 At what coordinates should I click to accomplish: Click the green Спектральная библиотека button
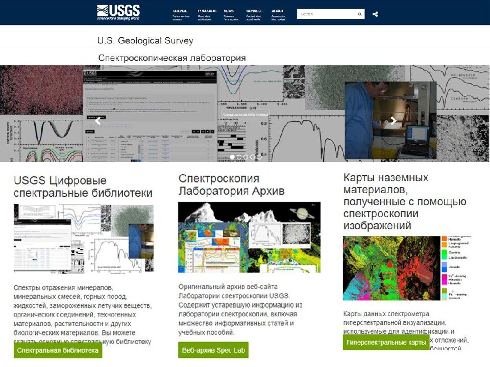coord(58,350)
